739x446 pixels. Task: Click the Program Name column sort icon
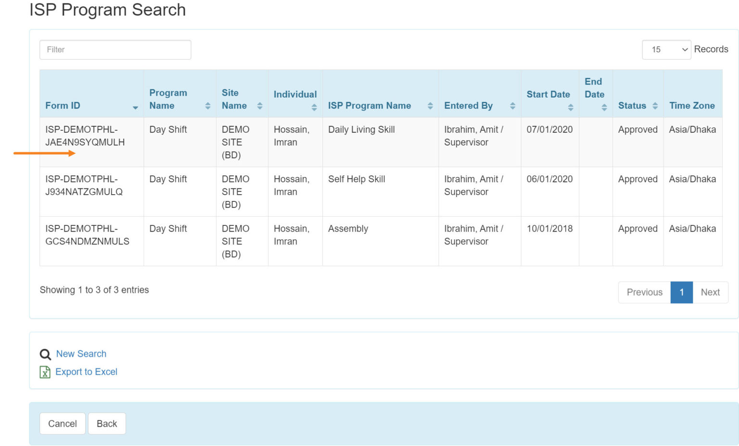point(208,105)
